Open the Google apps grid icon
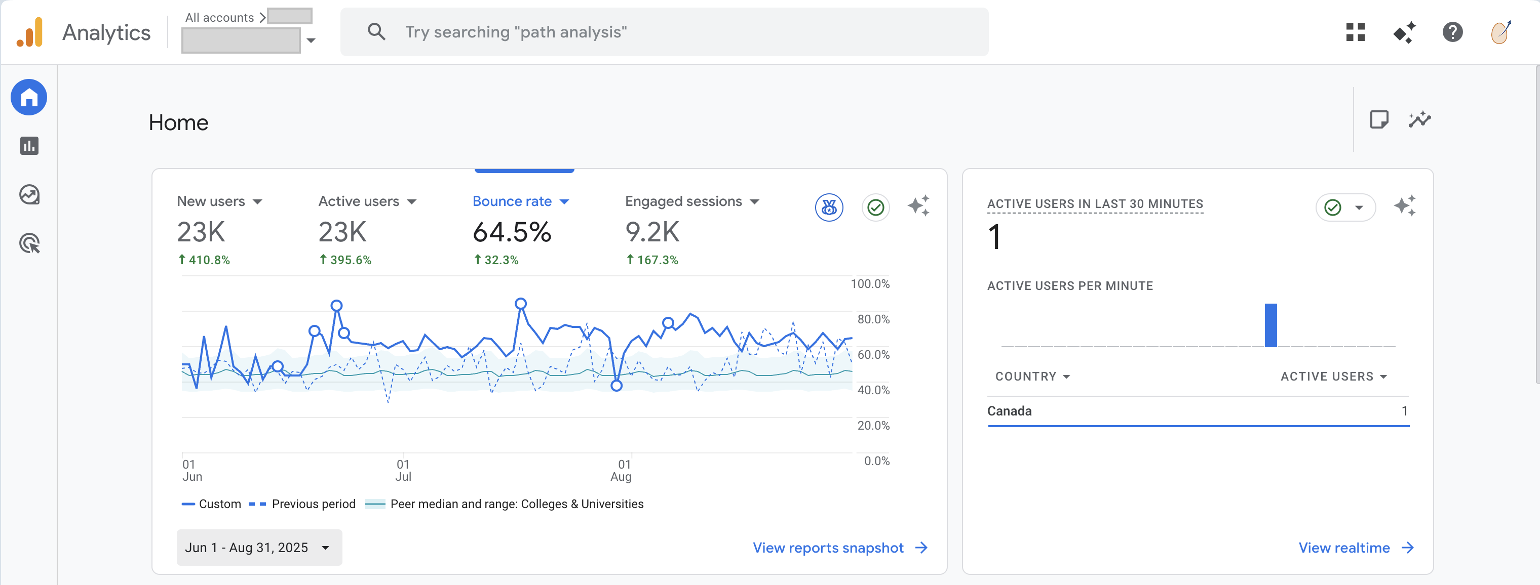The height and width of the screenshot is (585, 1540). coord(1357,32)
